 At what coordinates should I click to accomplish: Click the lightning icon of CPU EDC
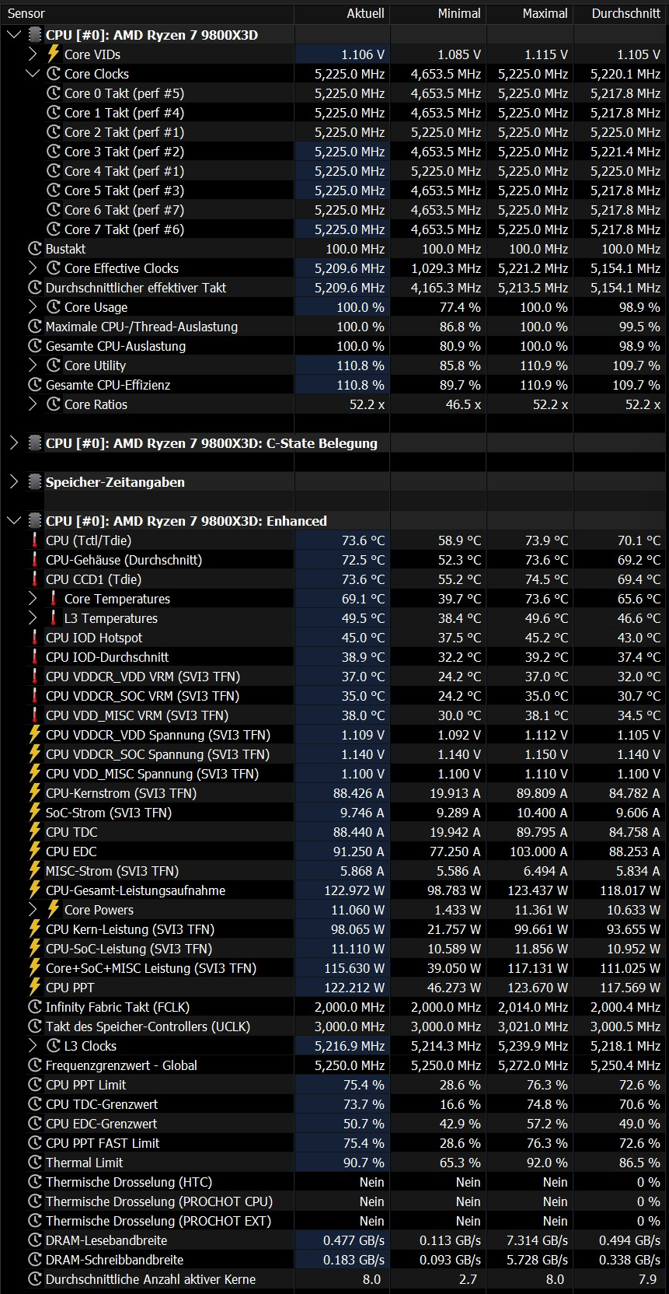coord(34,852)
